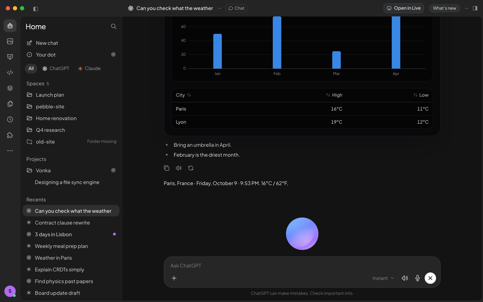Viewport: 483px width, 302px height.
Task: Open the Launch plan space
Action: pyautogui.click(x=71, y=95)
